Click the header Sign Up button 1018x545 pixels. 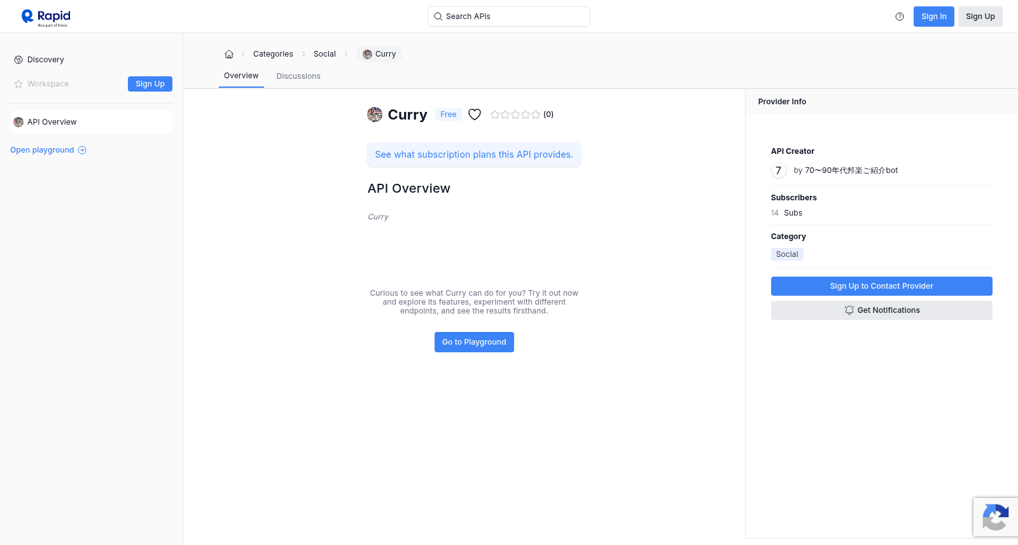(x=980, y=17)
